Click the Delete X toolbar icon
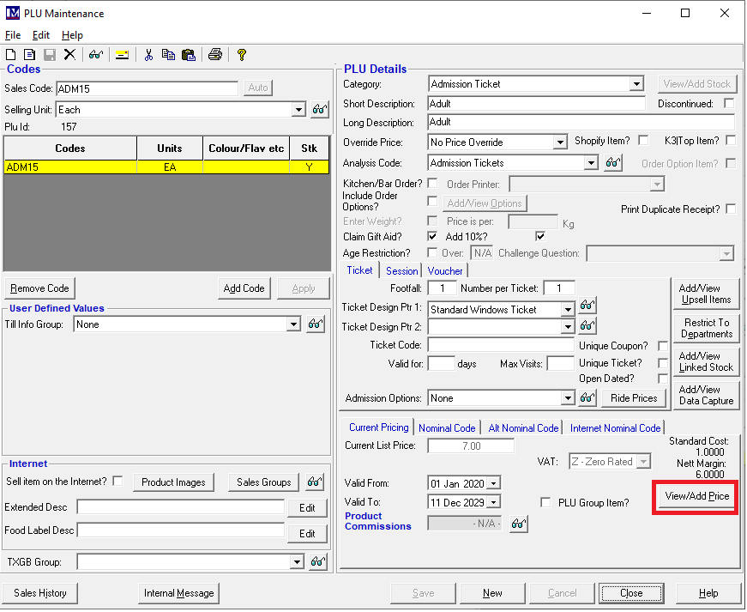The width and height of the screenshot is (747, 612). tap(69, 55)
